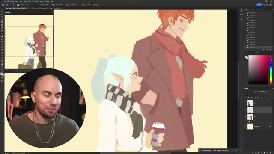
Task: Click the create new group folder icon
Action: pyautogui.click(x=265, y=153)
